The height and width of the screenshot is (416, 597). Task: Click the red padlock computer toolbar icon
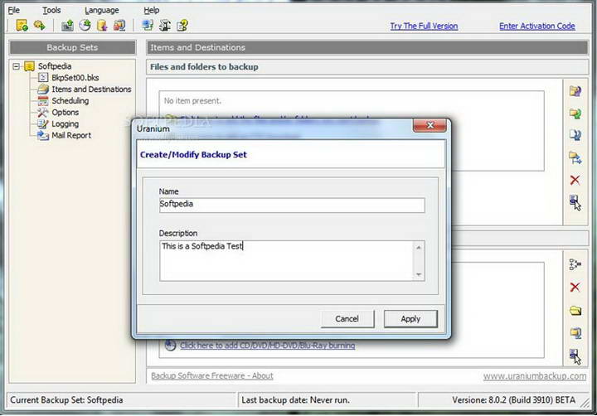[x=119, y=26]
